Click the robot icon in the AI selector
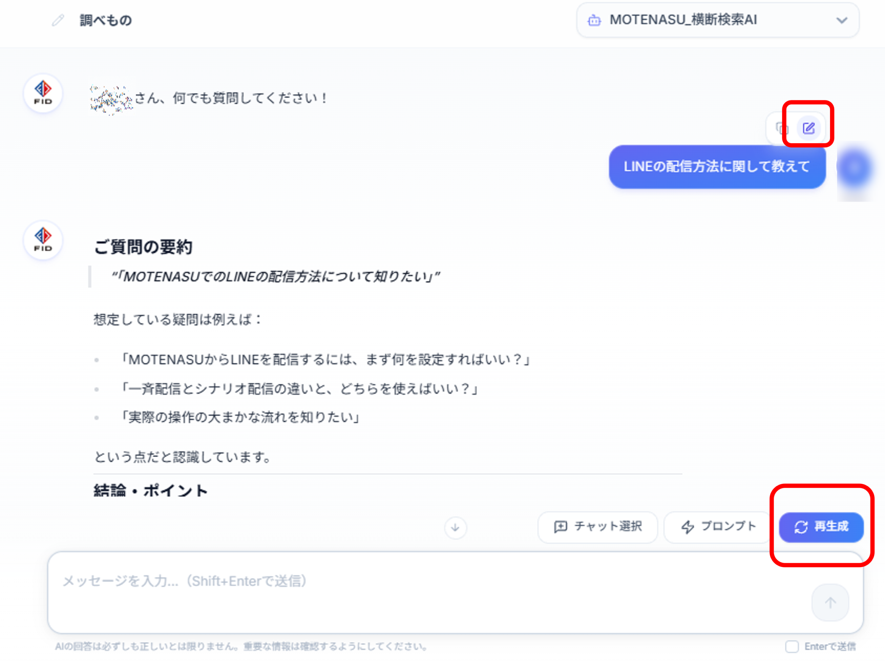Screen dimensions: 885x661 [594, 20]
